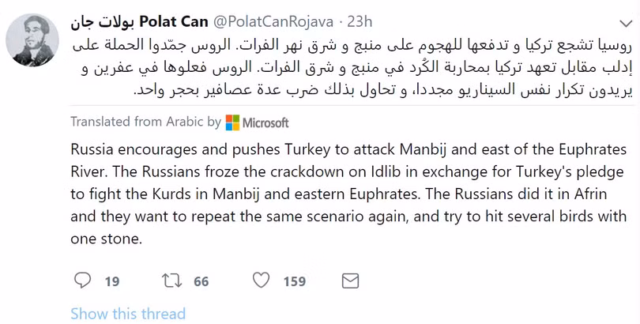Like the tweet with heart icon
Image resolution: width=640 pixels, height=324 pixels.
click(x=262, y=281)
